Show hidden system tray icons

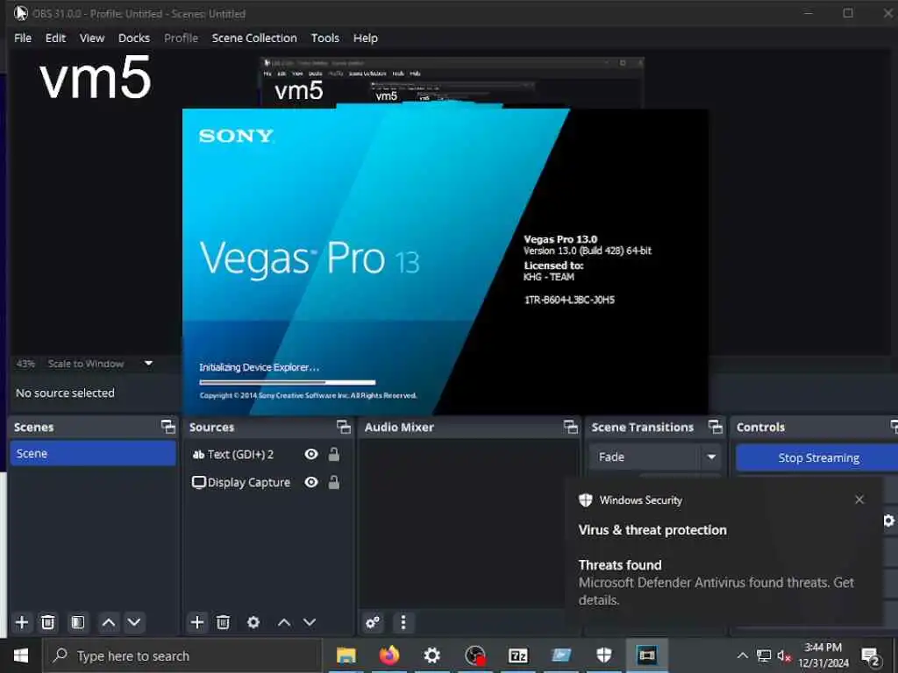(742, 655)
